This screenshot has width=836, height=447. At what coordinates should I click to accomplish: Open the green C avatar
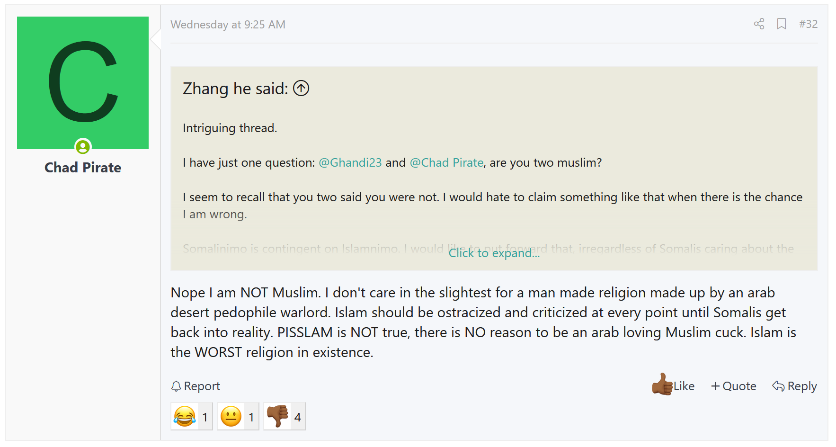click(83, 83)
